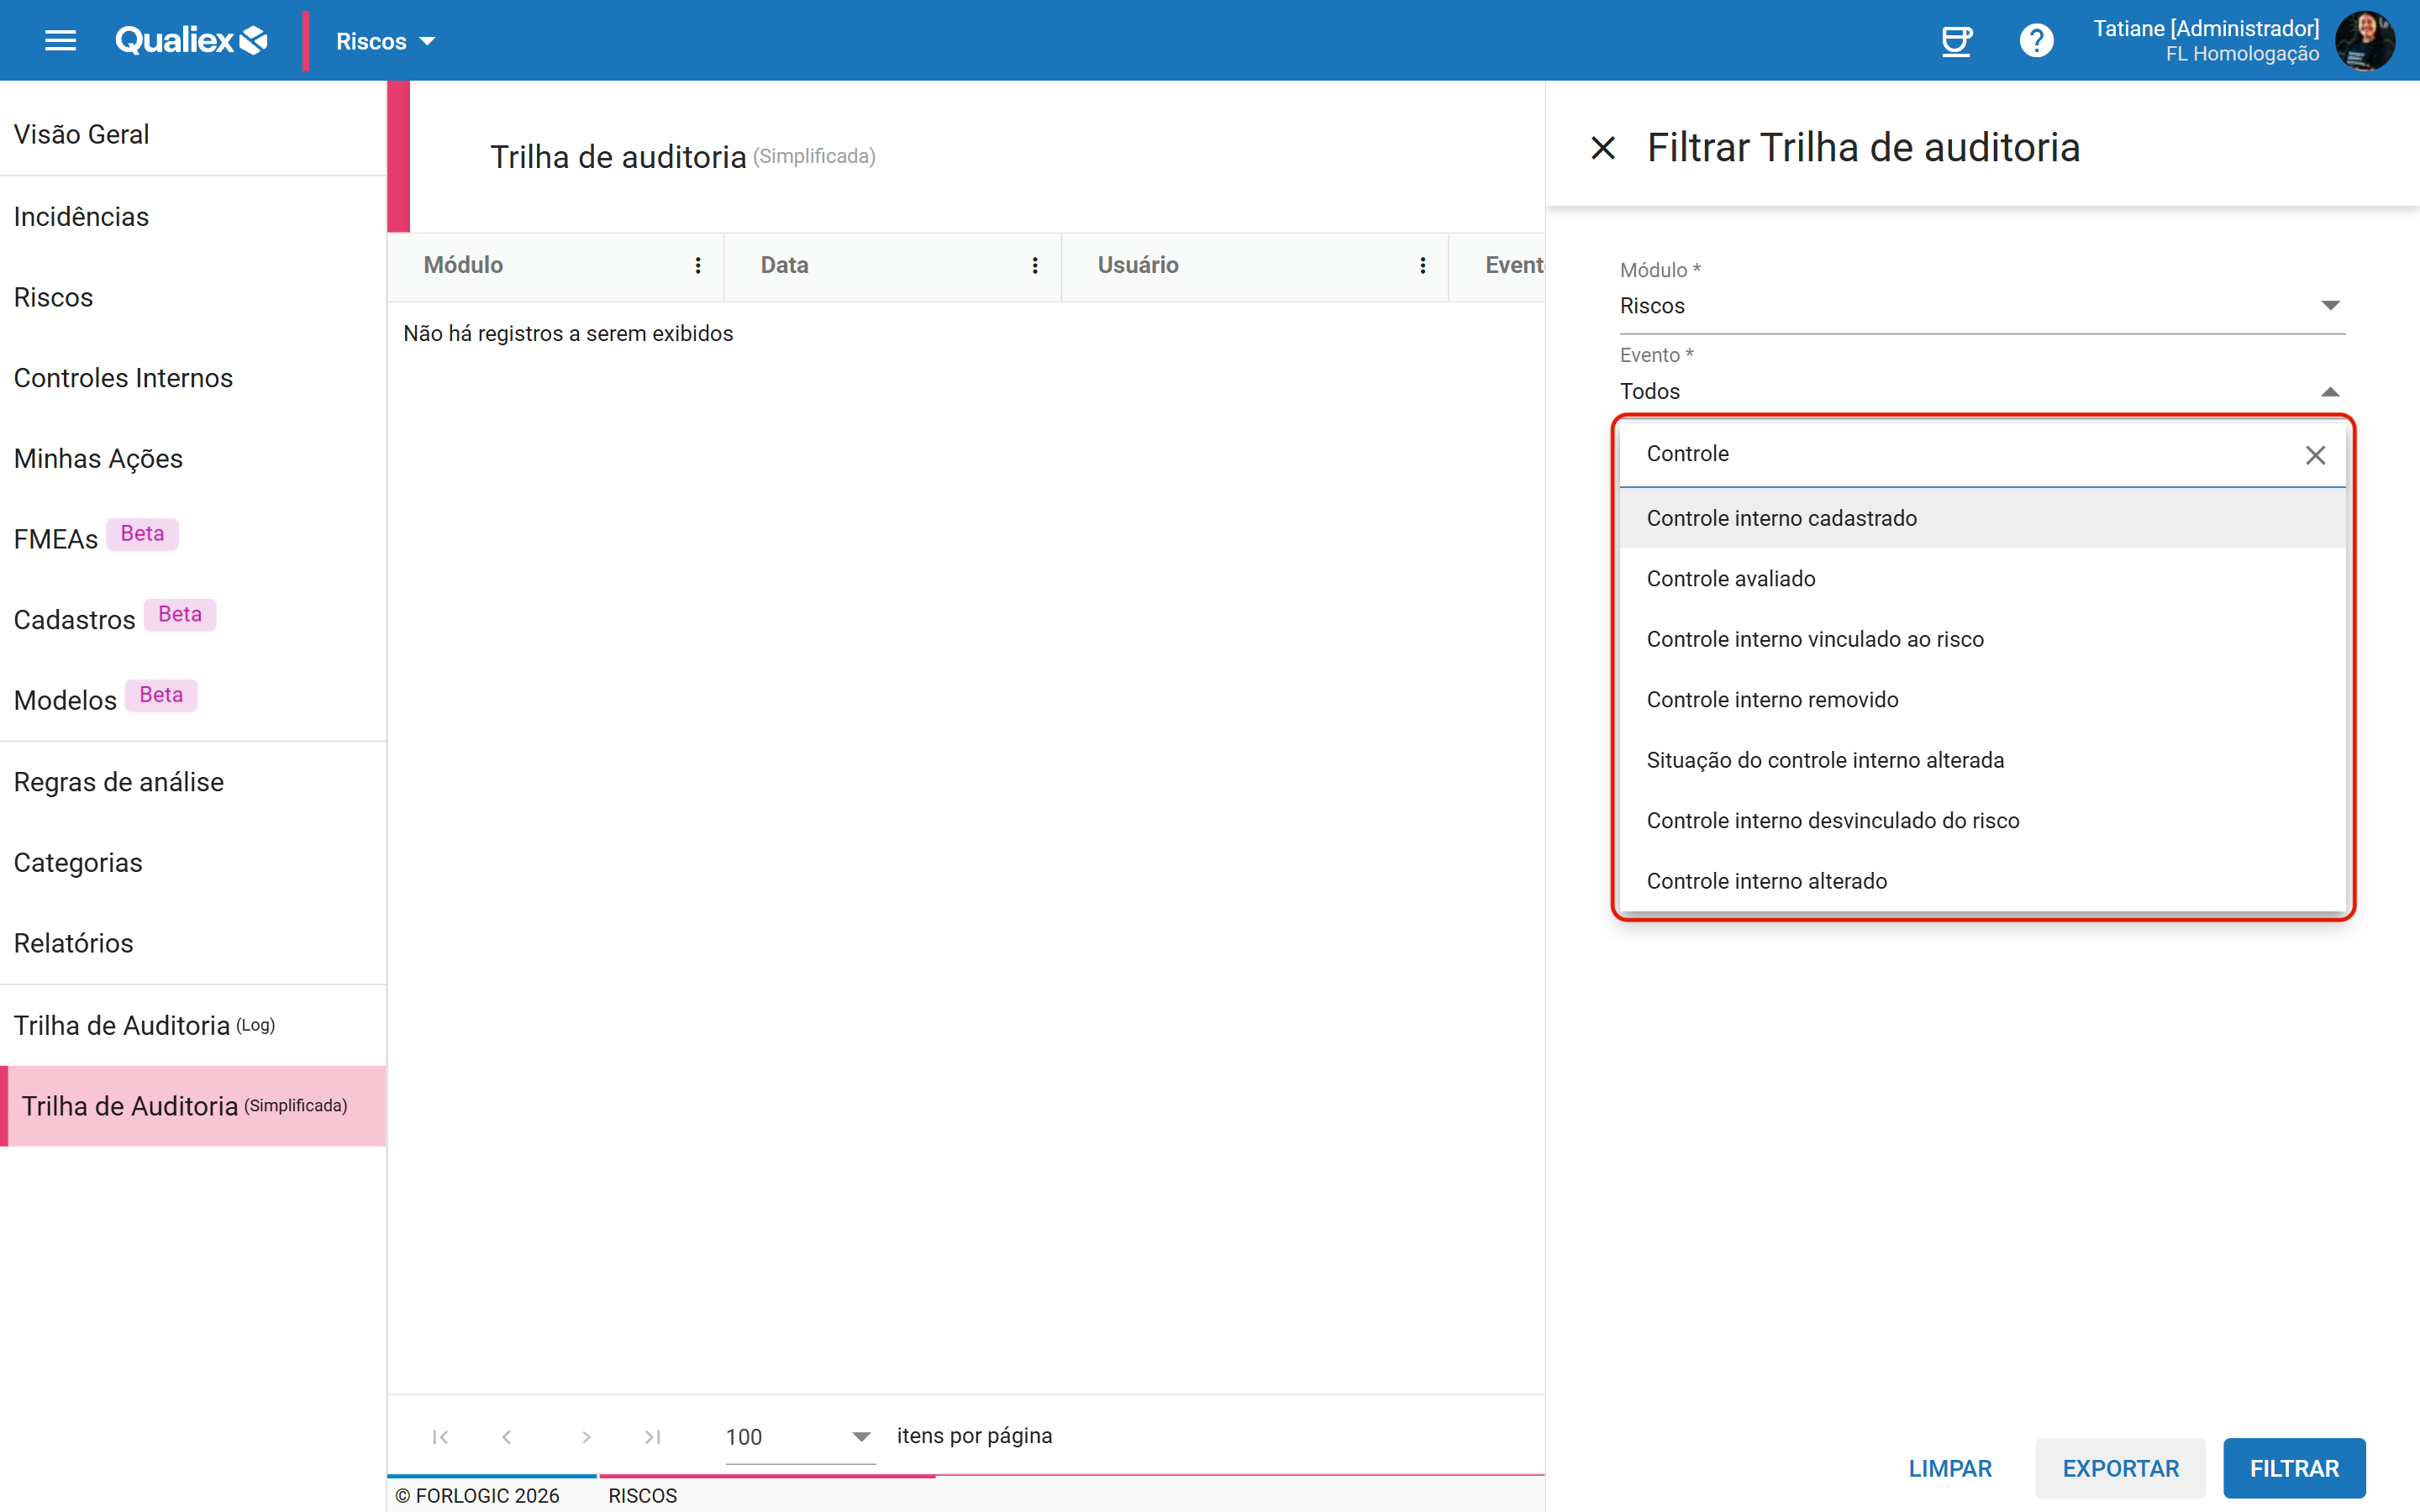The height and width of the screenshot is (1512, 2420).
Task: Select Controle interno cadastrado option
Action: tap(1982, 518)
